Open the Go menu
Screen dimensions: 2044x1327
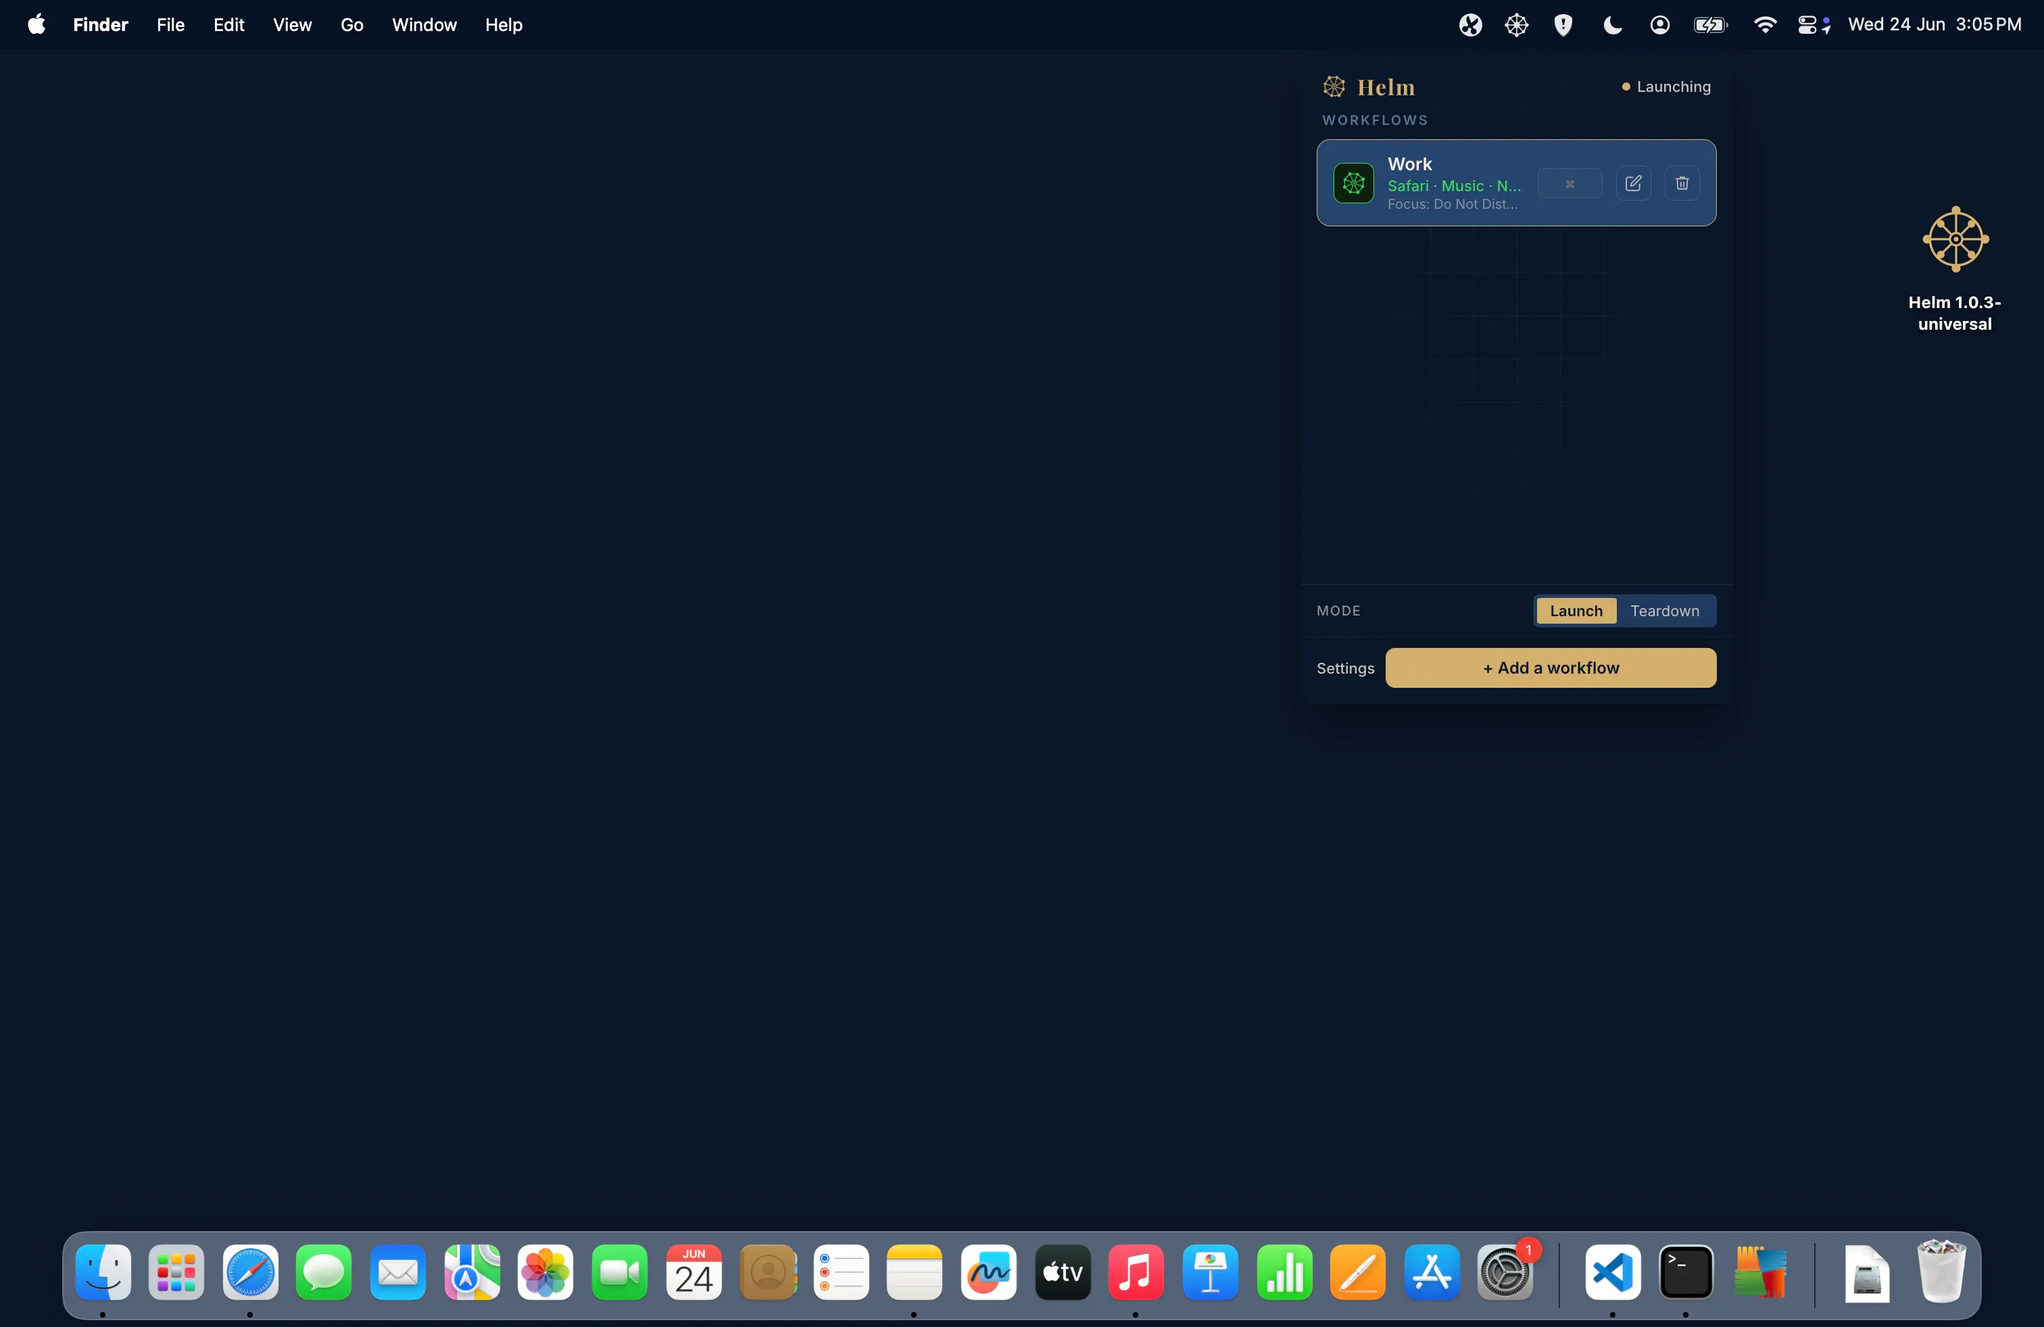352,25
